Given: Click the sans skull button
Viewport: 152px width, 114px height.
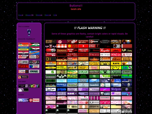Looking at the screenshot, I should coord(105,94).
